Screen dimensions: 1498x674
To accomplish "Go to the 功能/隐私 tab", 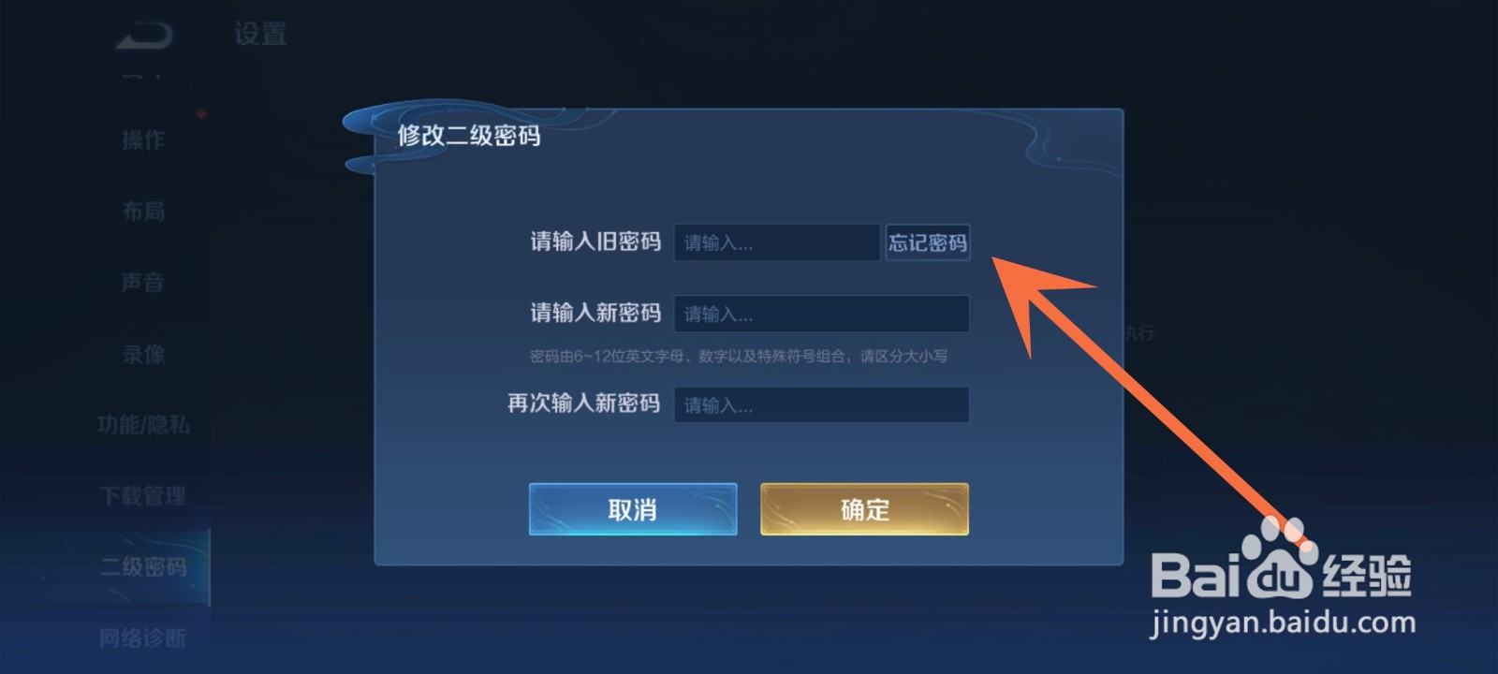I will click(143, 425).
